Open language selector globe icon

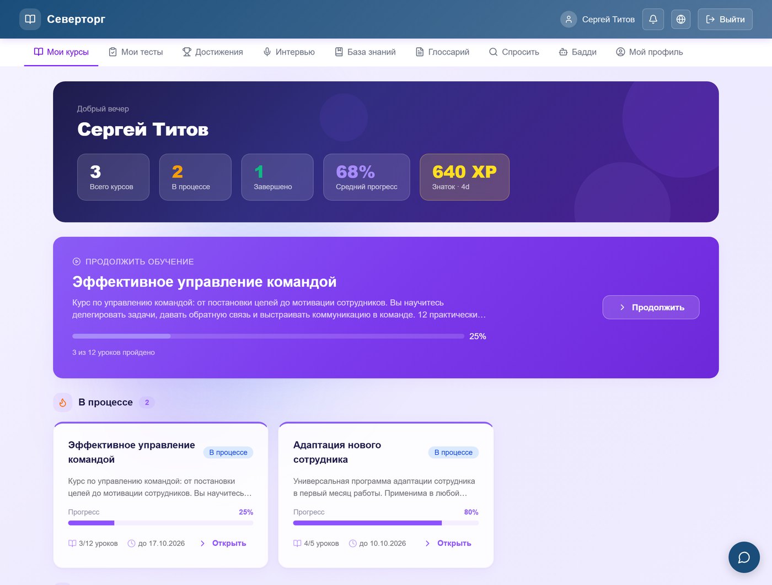[681, 19]
